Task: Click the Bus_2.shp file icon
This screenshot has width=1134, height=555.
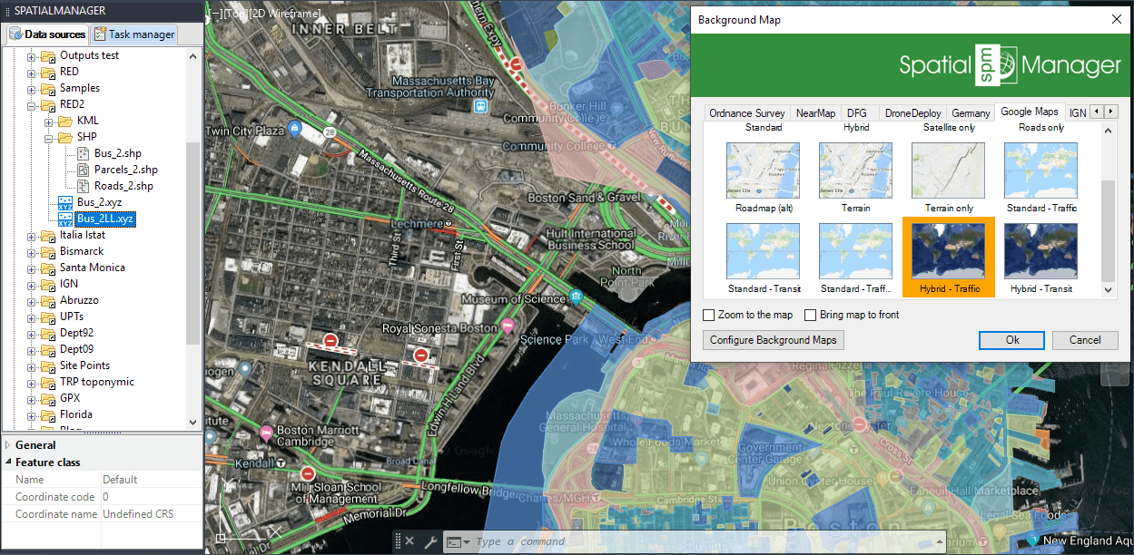Action: pos(83,153)
